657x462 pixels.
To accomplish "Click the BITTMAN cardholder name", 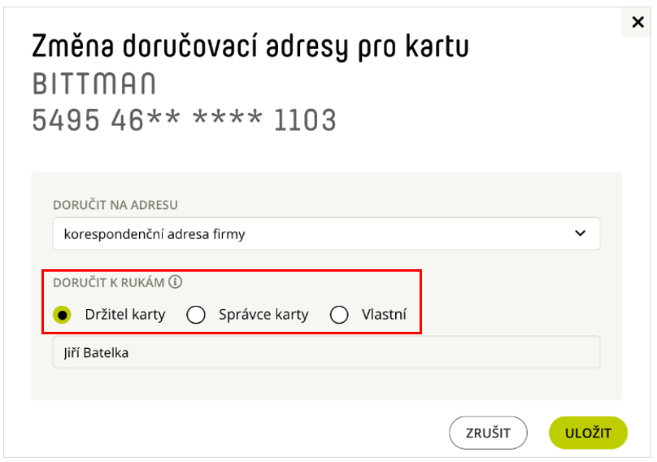I will [x=94, y=84].
